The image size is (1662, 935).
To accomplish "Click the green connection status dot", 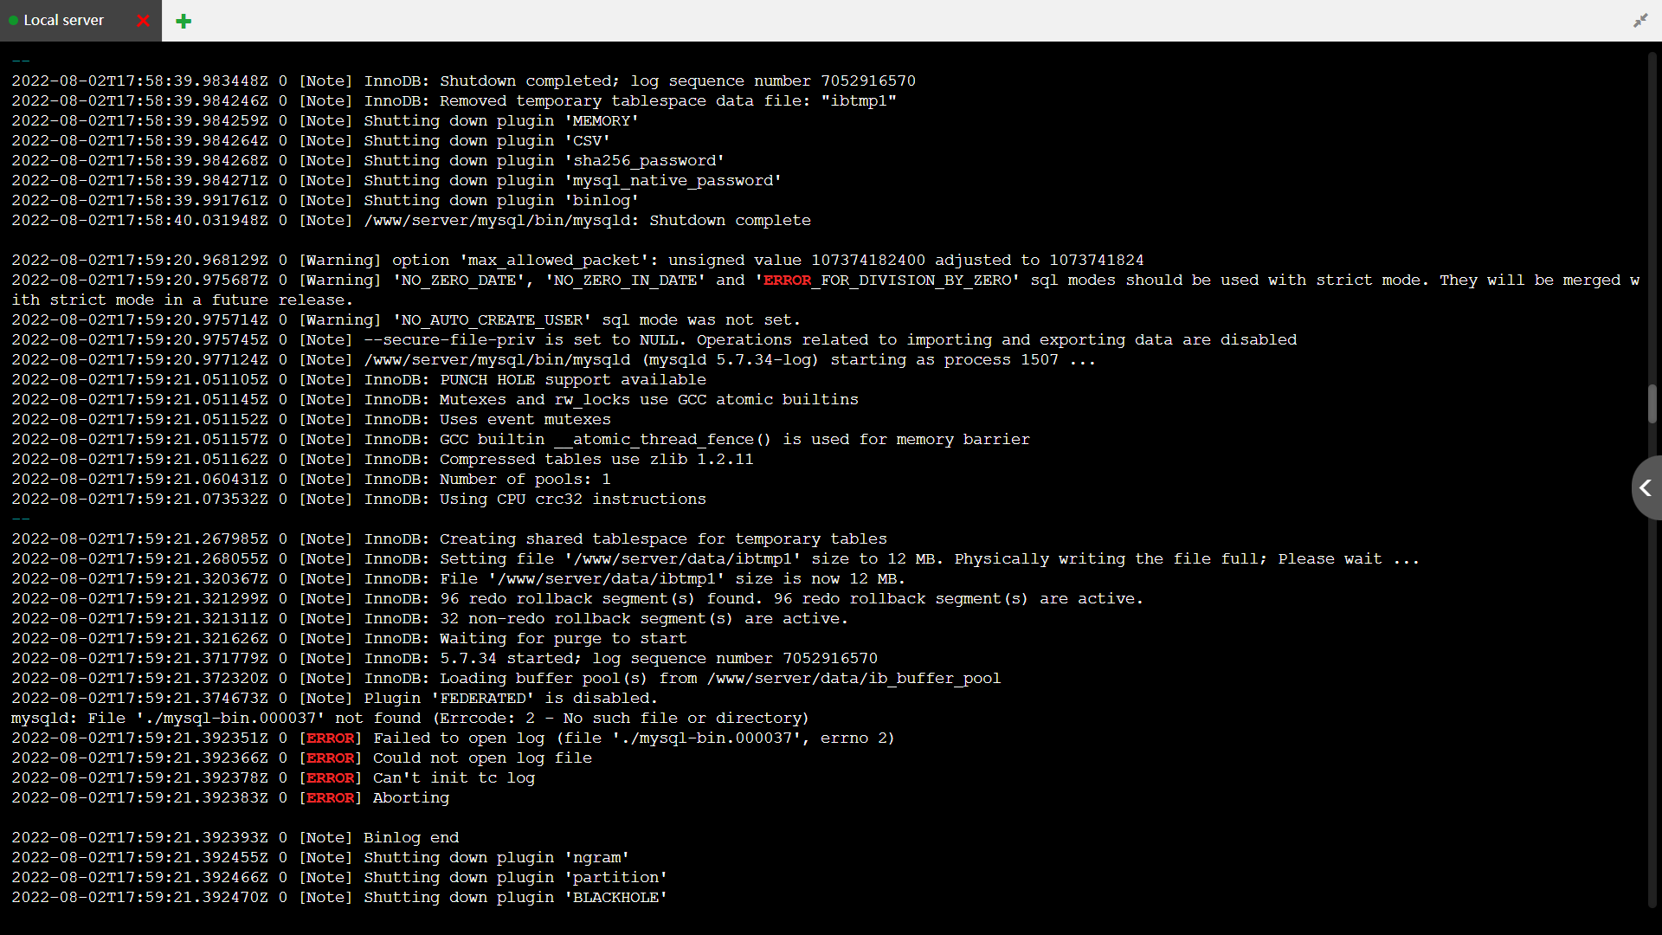I will (x=14, y=20).
